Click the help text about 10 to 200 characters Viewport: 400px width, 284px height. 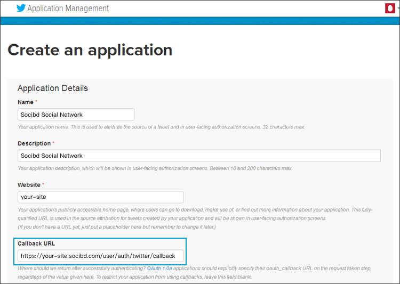pyautogui.click(x=155, y=168)
